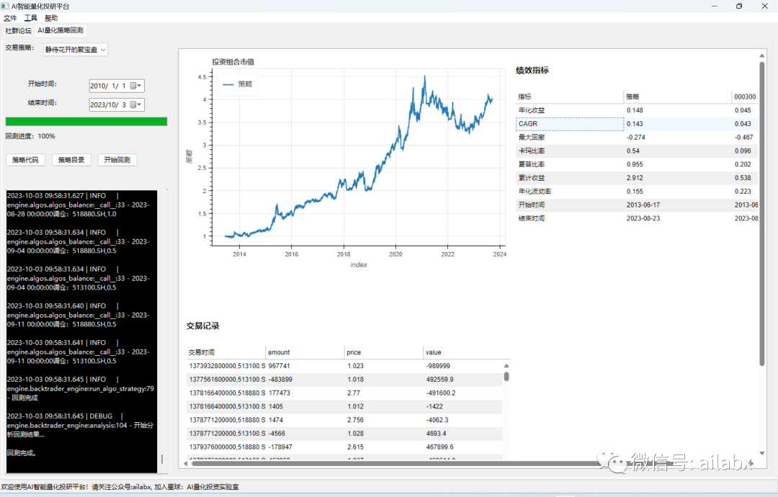
Task: Select the 年化收益 metric row
Action: point(637,110)
